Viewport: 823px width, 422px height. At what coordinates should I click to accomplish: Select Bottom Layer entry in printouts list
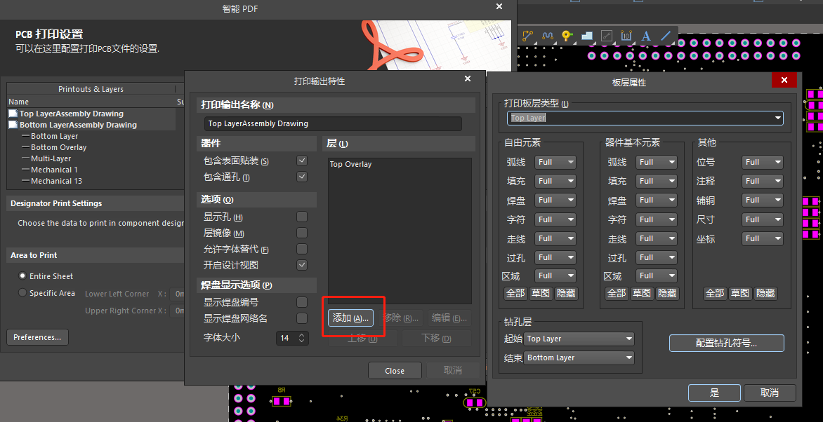[x=54, y=136]
